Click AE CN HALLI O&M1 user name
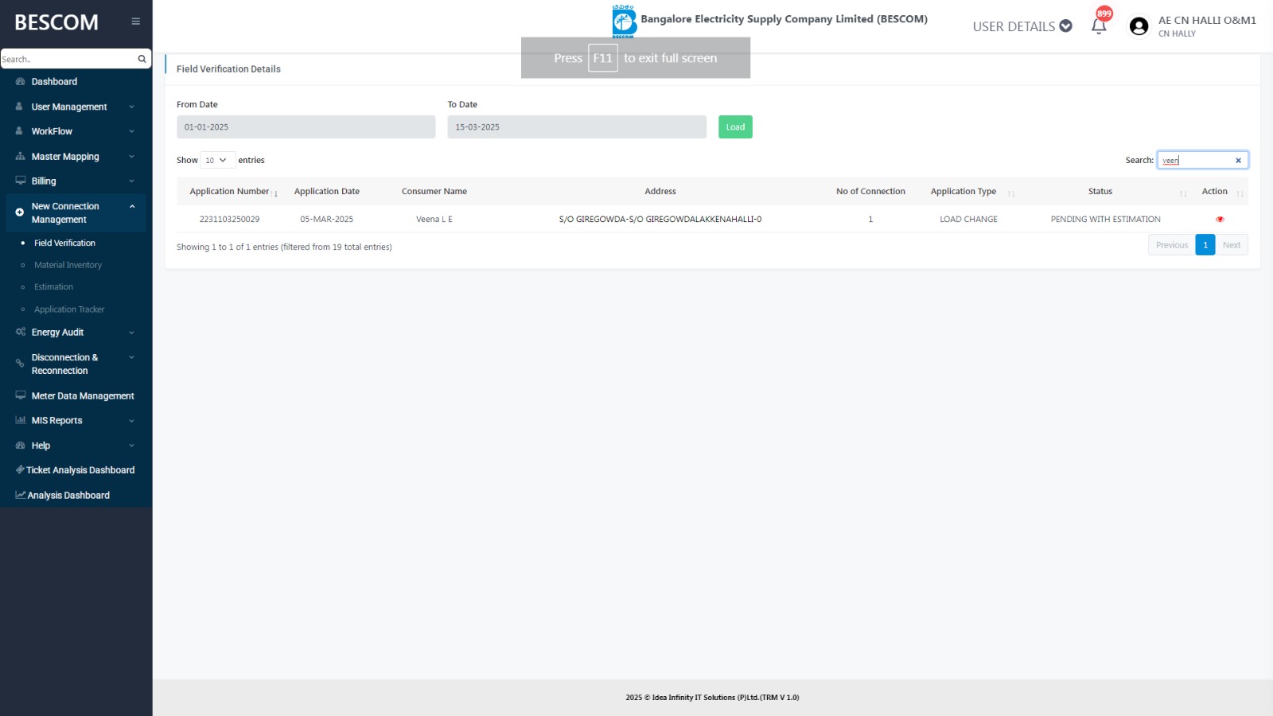Viewport: 1273px width, 716px height. (x=1207, y=20)
